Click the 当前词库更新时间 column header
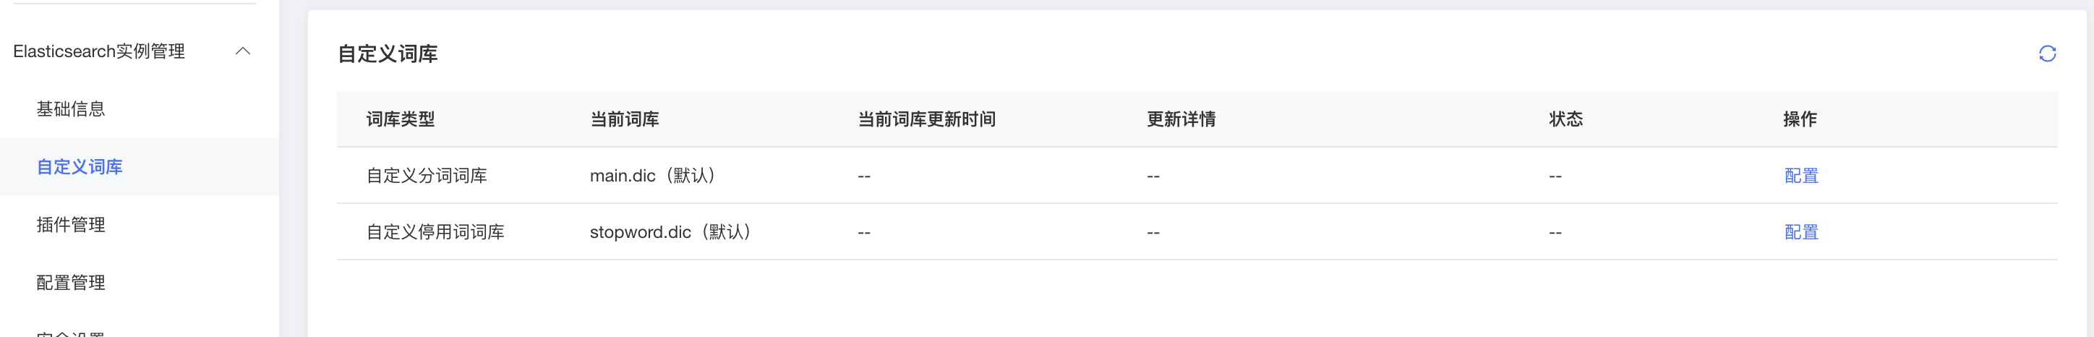Screen dimensions: 2094x337 (x=927, y=119)
